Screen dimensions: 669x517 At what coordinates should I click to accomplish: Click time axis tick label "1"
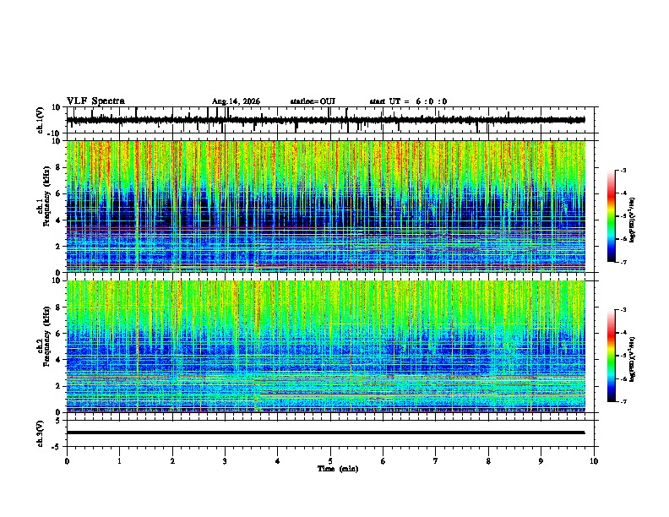119,461
